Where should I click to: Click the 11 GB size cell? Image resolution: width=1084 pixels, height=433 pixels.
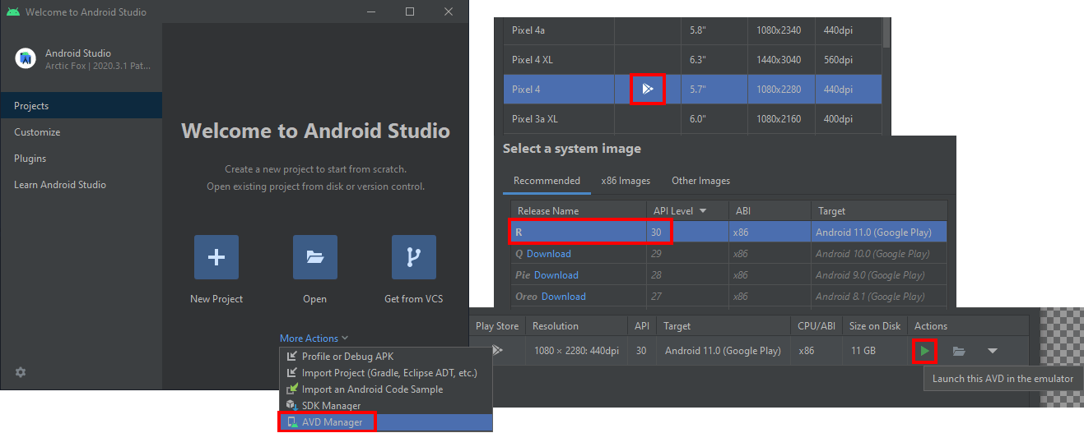(x=864, y=351)
